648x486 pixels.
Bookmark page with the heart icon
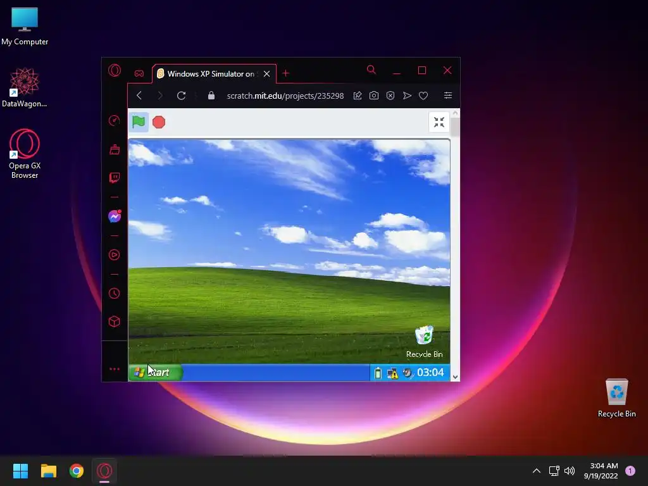point(423,96)
